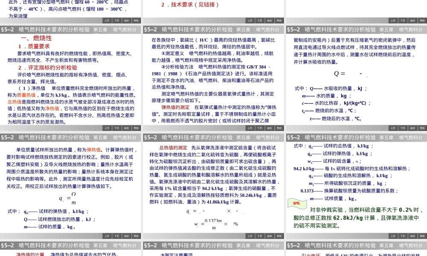The image size is (427, 256).
Task: Click 下页 on the 说明 note slide
Action: (403, 236)
